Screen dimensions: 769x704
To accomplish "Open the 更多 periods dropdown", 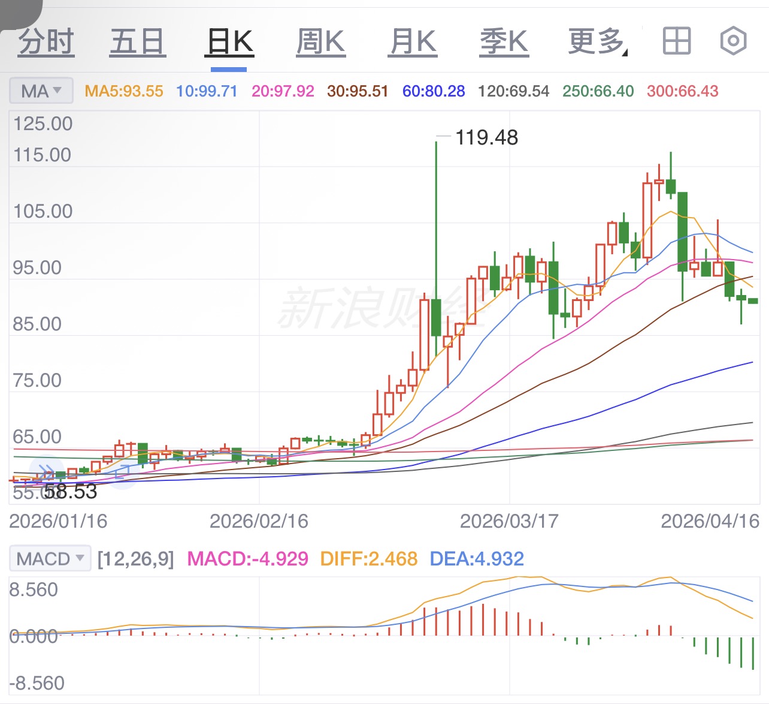I will (598, 42).
